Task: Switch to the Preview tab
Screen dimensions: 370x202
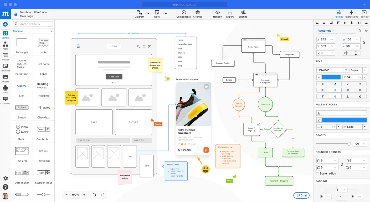Action: pyautogui.click(x=364, y=14)
